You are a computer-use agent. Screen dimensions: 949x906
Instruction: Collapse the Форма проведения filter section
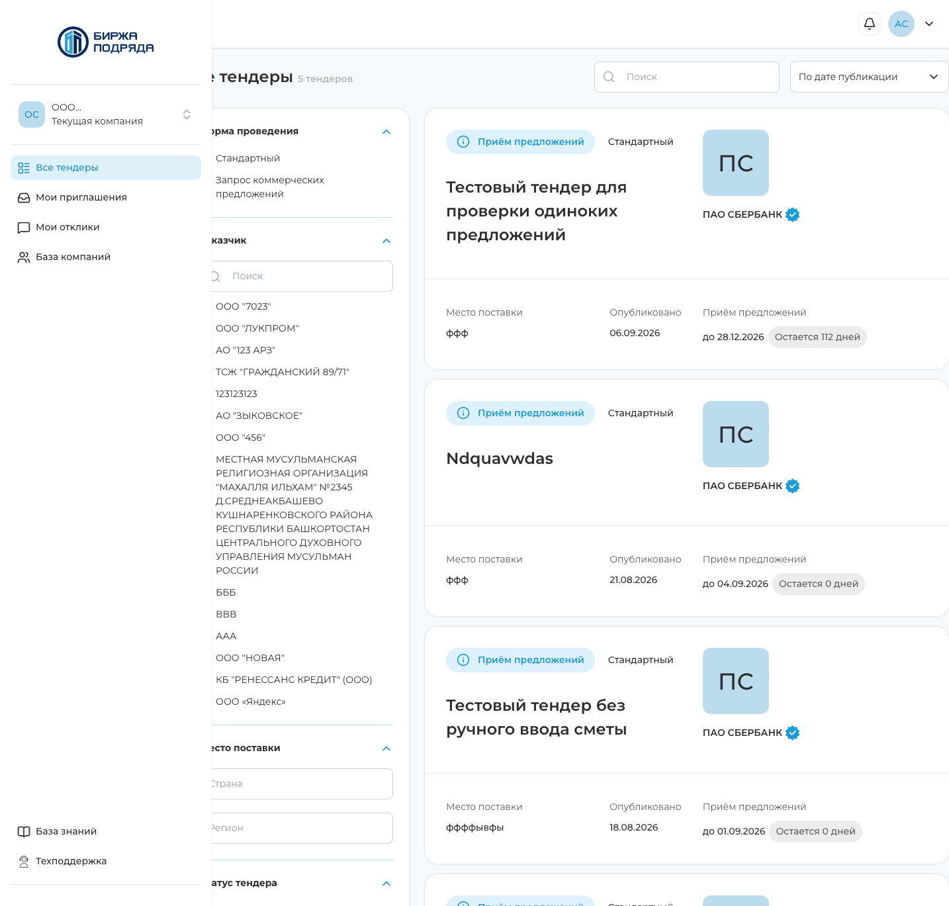[x=386, y=132]
